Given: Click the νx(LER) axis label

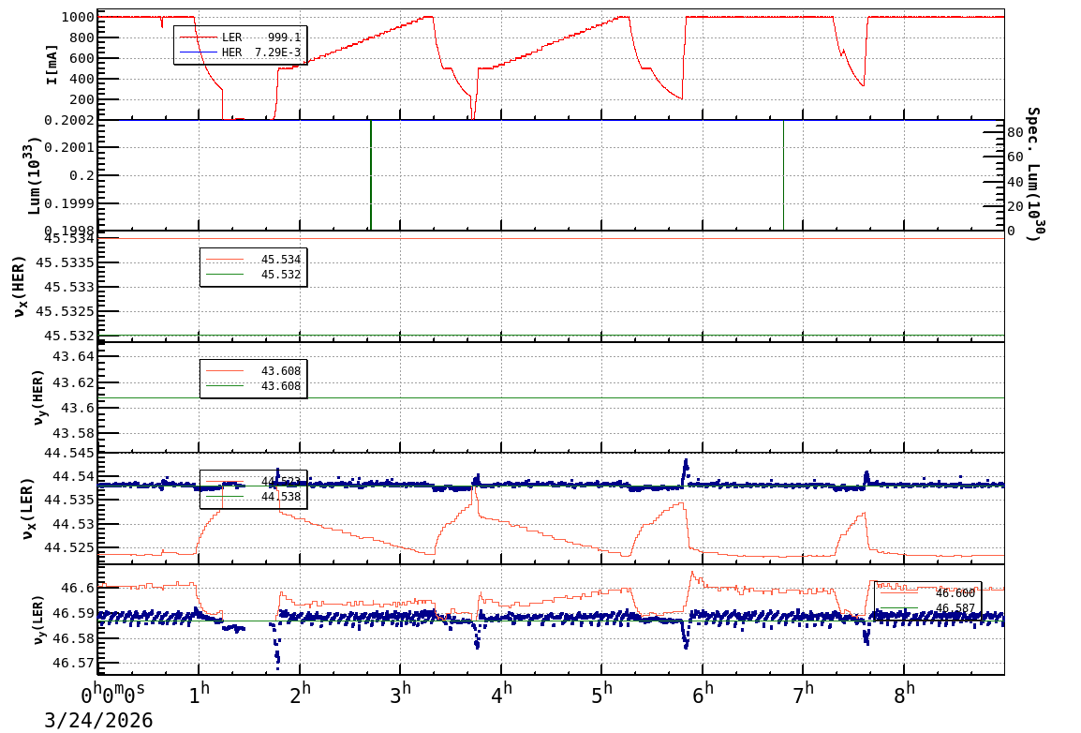Looking at the screenshot, I should click(27, 509).
